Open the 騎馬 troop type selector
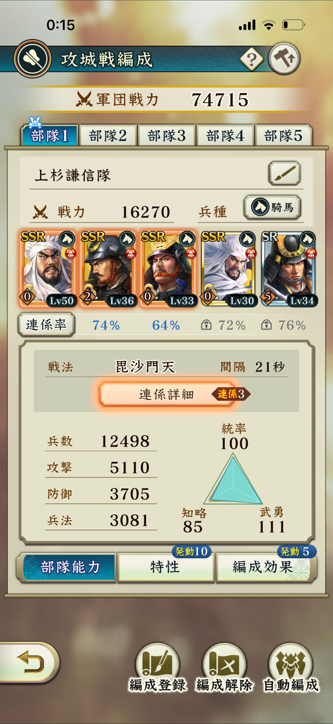Screen dimensions: 333x724 272,208
